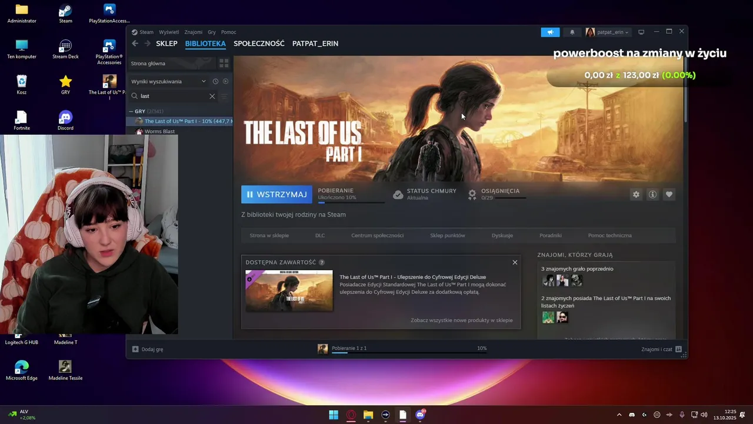Go to the SPOŁECZNOŚĆ tab
Screen dimensions: 753x424
point(259,44)
